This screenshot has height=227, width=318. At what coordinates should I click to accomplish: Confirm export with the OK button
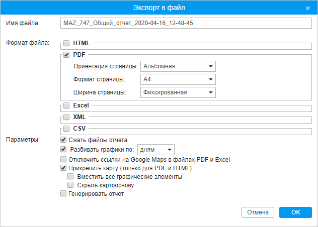[295, 212]
